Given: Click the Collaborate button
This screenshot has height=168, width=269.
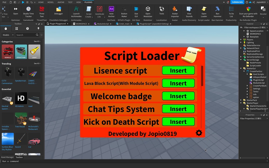Looking at the screenshot, I should click(237, 2).
